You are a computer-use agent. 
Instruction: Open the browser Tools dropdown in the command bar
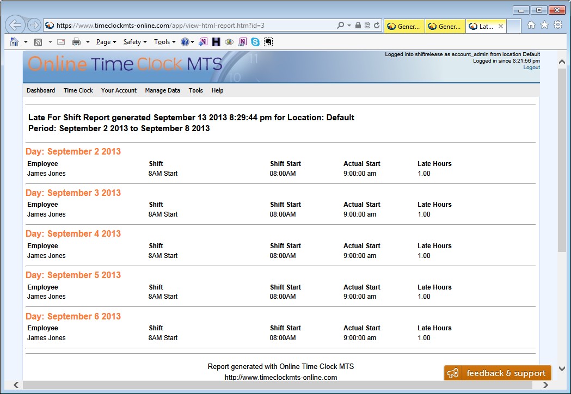point(165,42)
